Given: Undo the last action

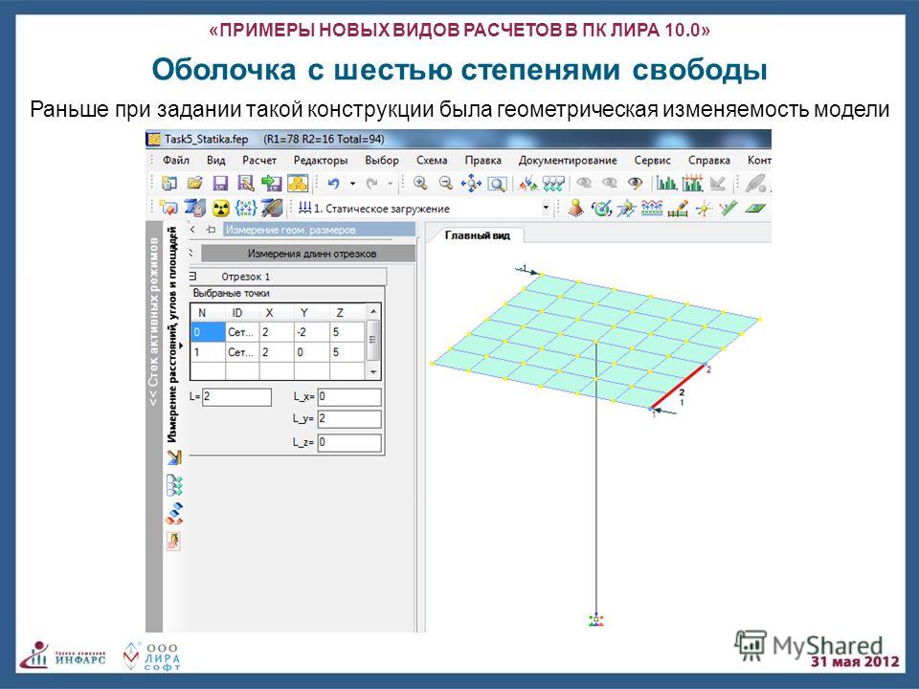Looking at the screenshot, I should pos(333,184).
